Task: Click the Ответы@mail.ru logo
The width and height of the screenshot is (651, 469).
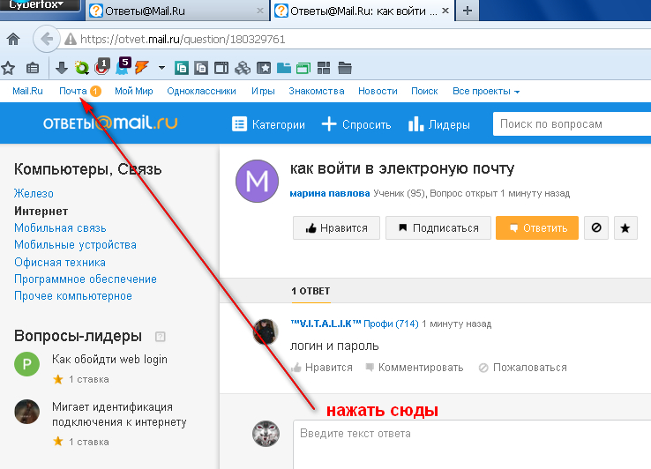Action: (x=110, y=123)
